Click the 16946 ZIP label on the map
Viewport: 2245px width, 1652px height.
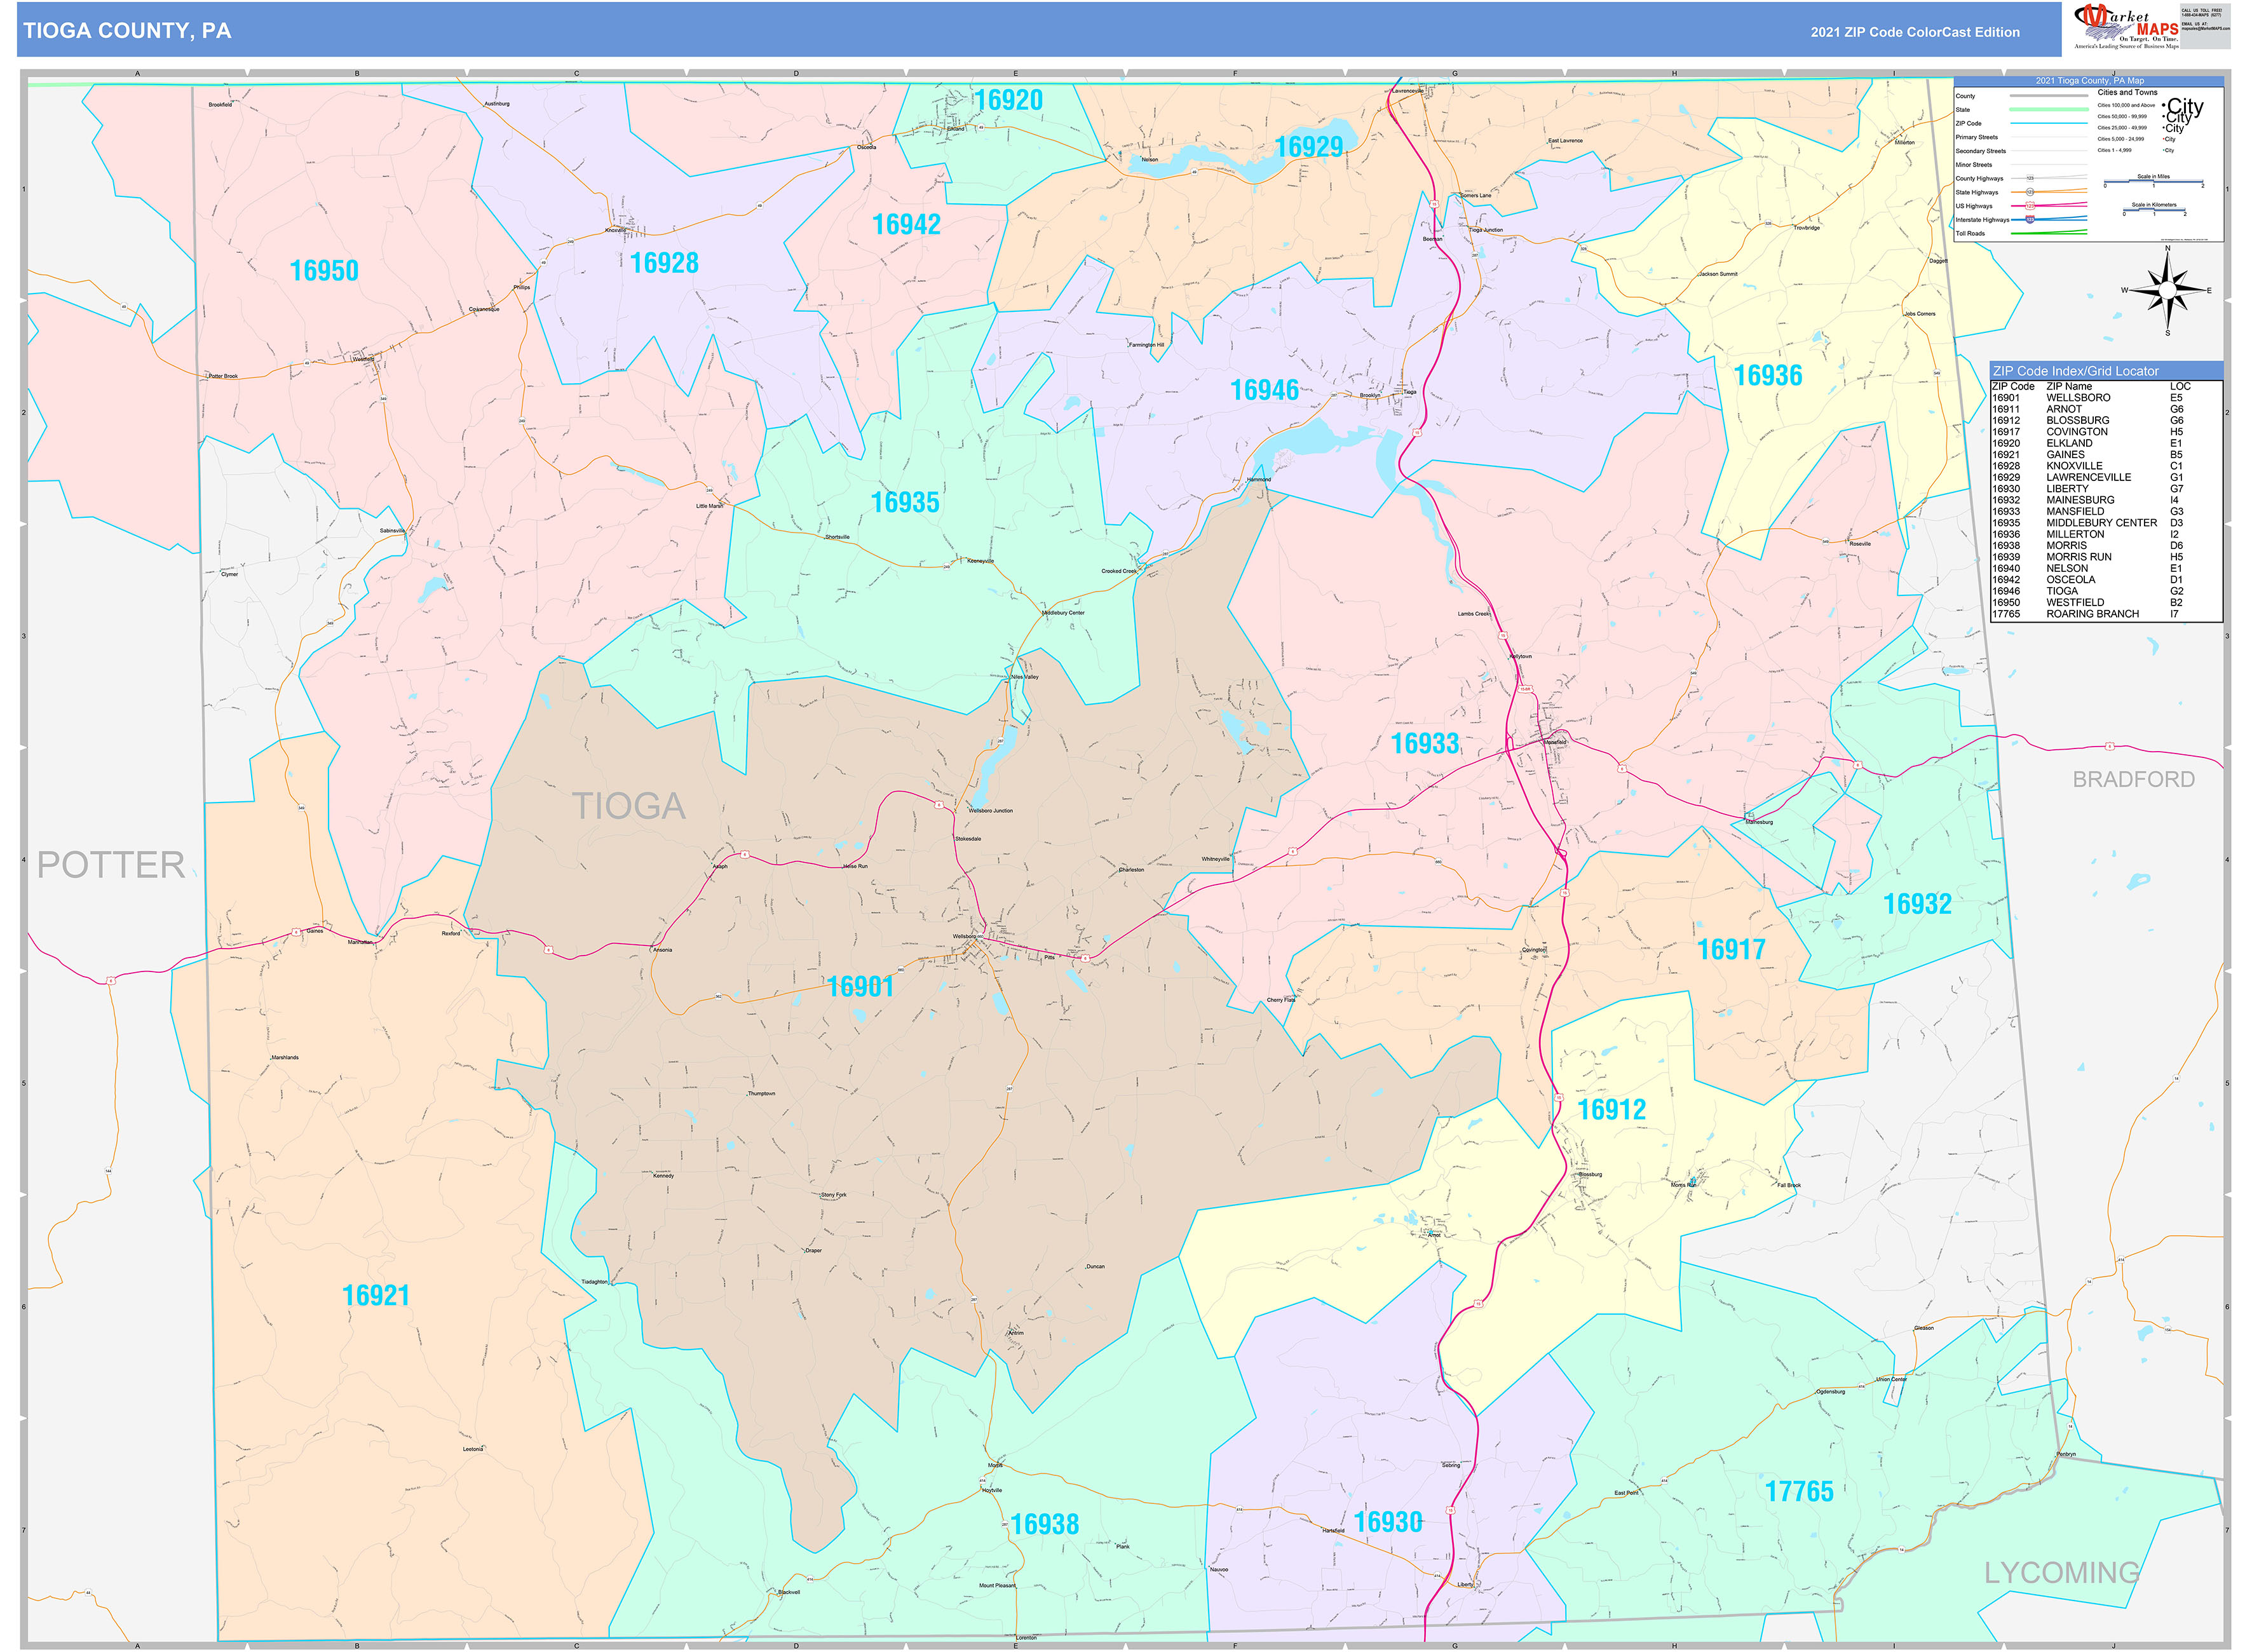(x=1265, y=390)
